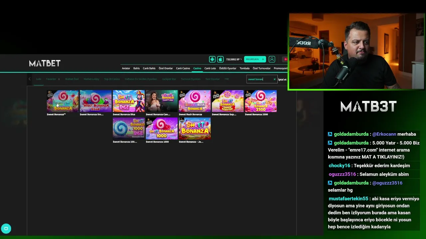The image size is (426, 239).
Task: Click the MATB3T banner on the stream overlay
Action: pos(368,107)
